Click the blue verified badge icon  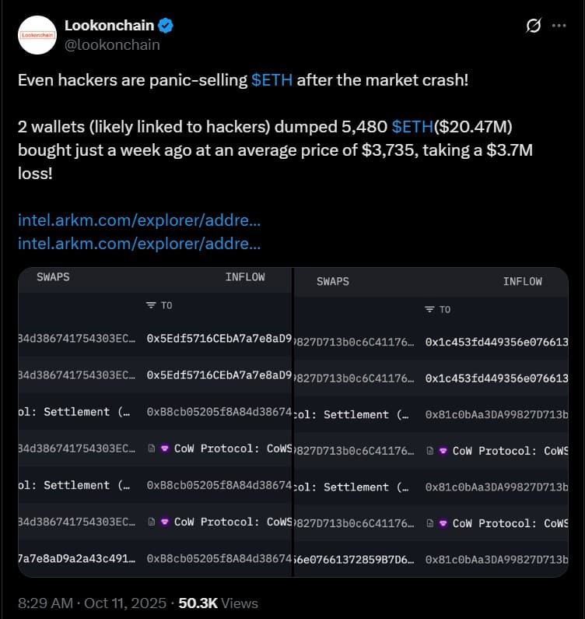tap(166, 26)
